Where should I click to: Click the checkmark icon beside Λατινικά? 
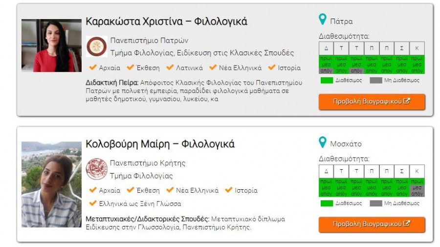pos(170,67)
